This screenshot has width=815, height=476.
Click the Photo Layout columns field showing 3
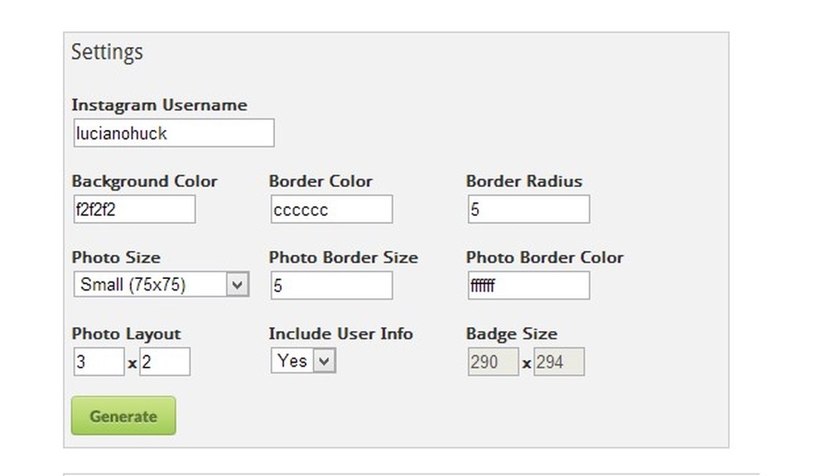click(98, 362)
